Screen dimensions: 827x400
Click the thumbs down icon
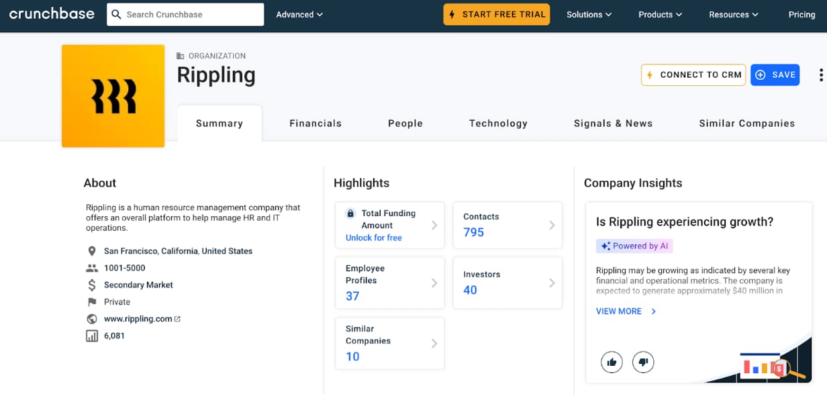[643, 362]
